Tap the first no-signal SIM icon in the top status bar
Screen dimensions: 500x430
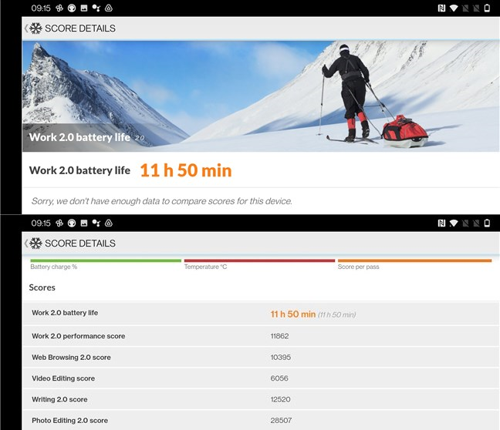tap(465, 8)
